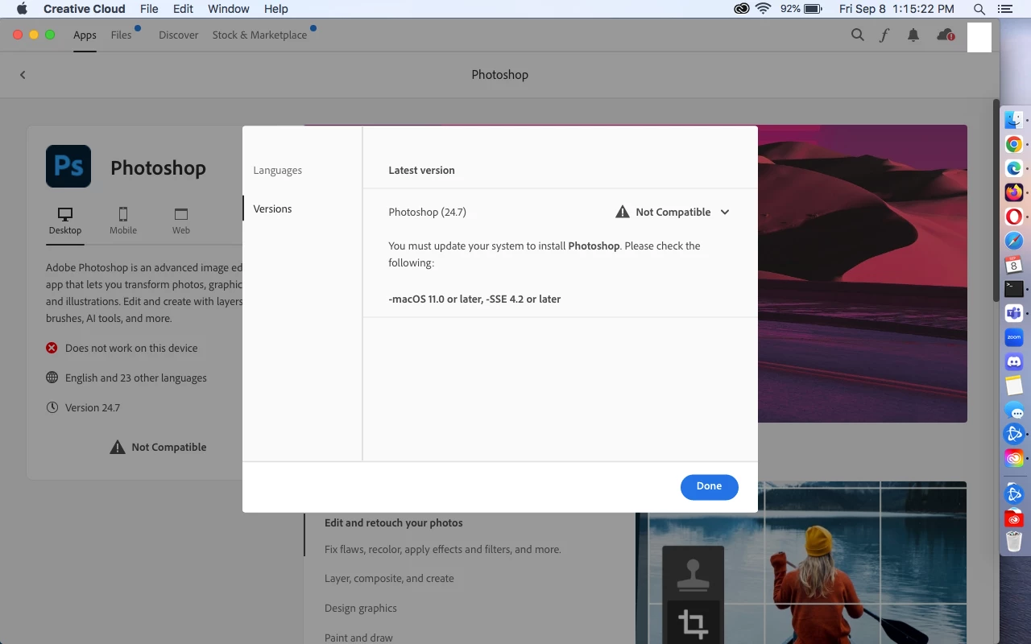
Task: Open Zoom from the Dock
Action: (x=1014, y=338)
